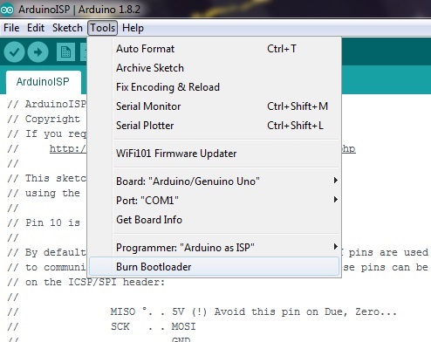
Task: Click the http:/ link in code comments
Action: tap(68, 148)
